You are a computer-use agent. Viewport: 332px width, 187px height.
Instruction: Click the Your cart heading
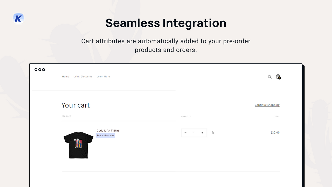75,105
